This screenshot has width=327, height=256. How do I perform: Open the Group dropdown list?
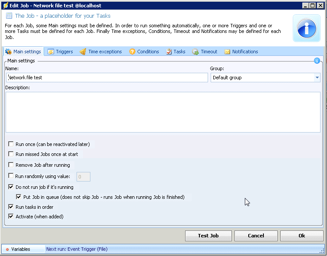[x=317, y=78]
